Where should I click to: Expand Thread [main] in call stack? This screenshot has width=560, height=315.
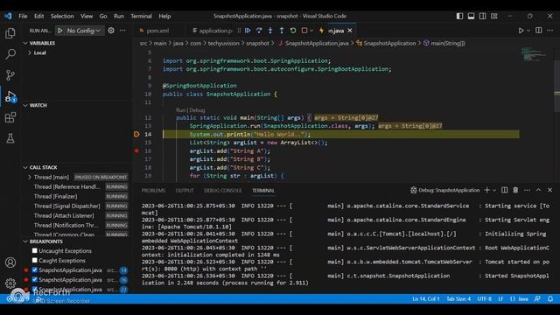pyautogui.click(x=30, y=177)
